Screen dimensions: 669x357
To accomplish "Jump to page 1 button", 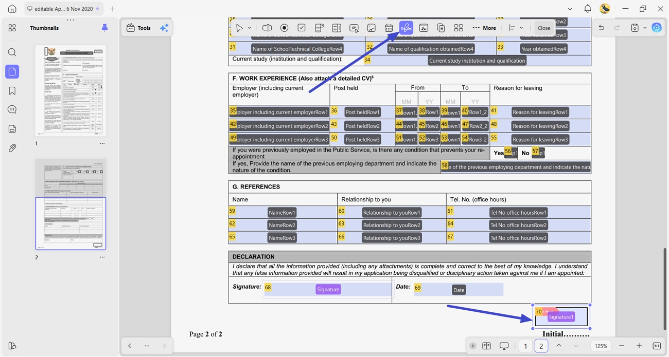I will (x=525, y=346).
